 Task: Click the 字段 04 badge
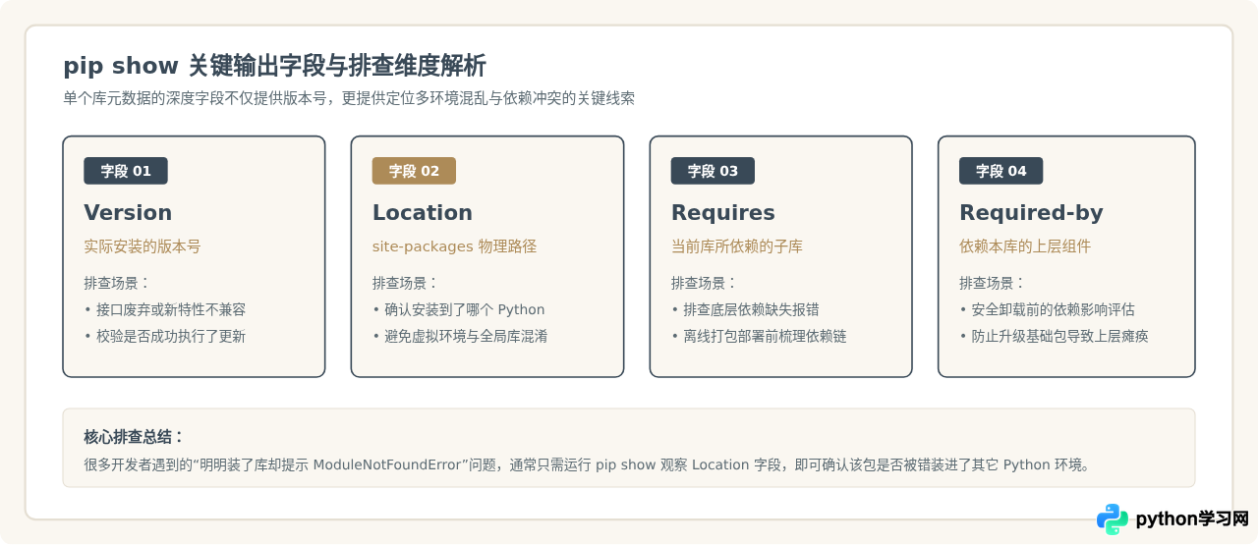point(1001,171)
